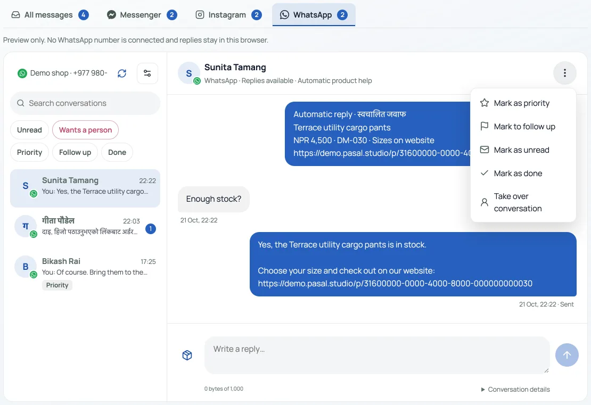Screen dimensions: 591x405
Task: Click Bikash Rai's B avatar
Action: (25, 266)
